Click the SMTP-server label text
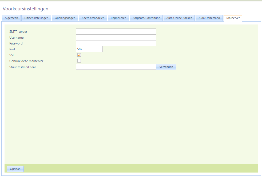Viewport: 262px width, 176px height. 18,32
